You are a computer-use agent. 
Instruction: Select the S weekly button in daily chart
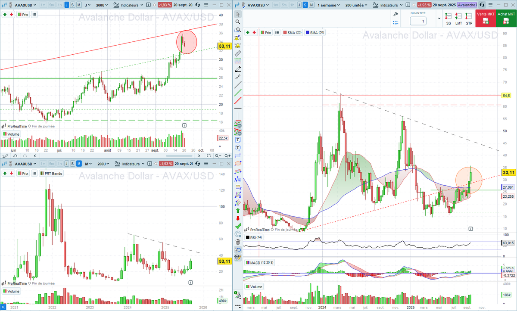(73, 5)
